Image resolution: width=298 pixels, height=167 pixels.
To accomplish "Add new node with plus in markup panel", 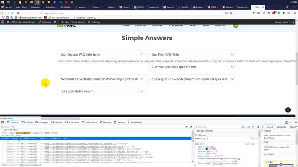I will tap(186, 127).
